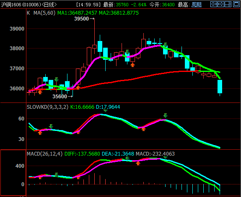Viewport: 241px width, 197px height.
Task: Click the 30 level on SLOWKD axis
Action: (x=21, y=139)
